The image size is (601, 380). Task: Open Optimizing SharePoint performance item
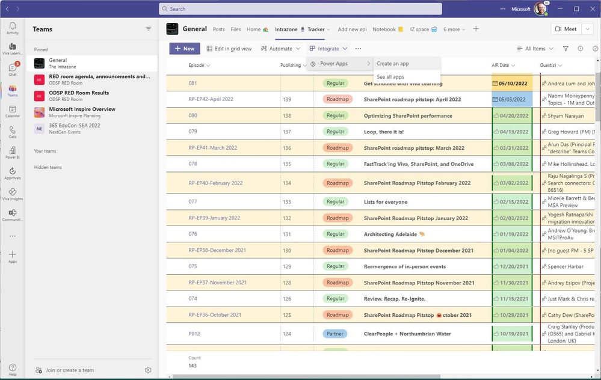(x=408, y=115)
